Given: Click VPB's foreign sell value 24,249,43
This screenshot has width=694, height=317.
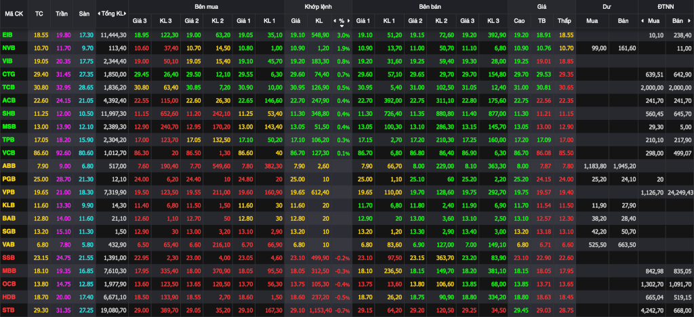Looking at the screenshot, I should pyautogui.click(x=679, y=192).
